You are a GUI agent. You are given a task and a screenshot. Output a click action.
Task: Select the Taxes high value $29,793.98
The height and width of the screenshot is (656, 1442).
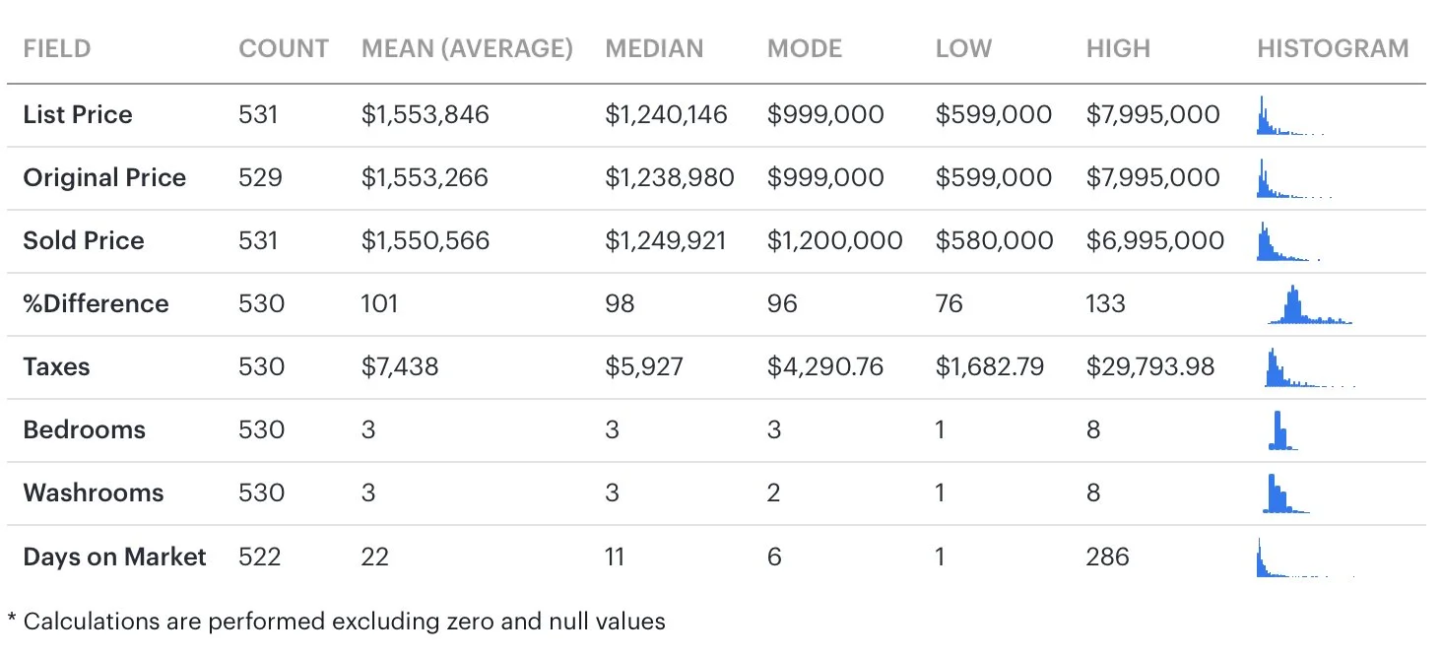tap(1150, 367)
